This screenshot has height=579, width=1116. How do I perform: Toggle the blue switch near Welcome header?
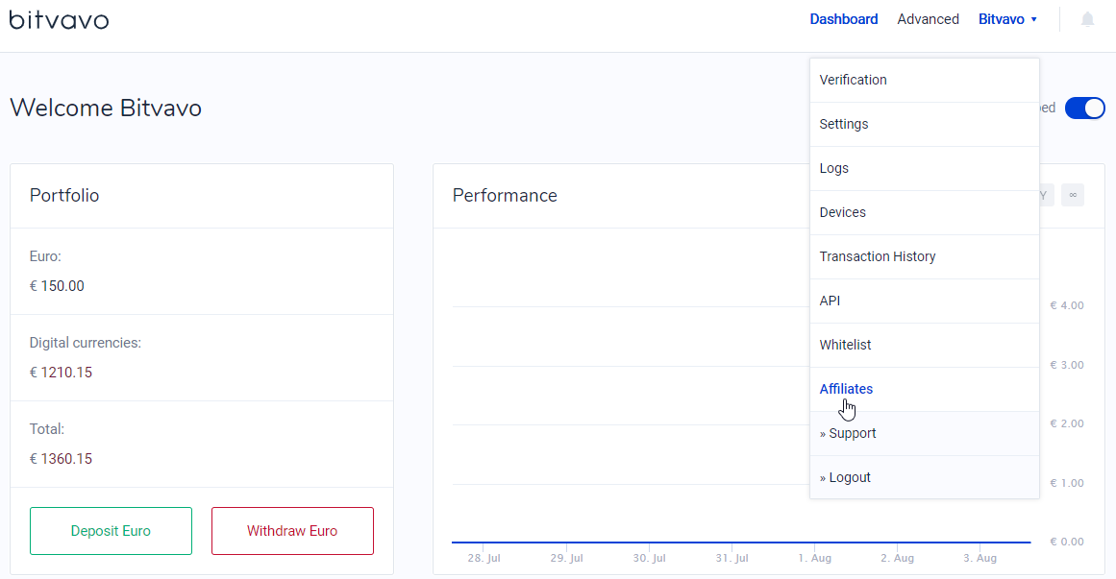(x=1084, y=109)
